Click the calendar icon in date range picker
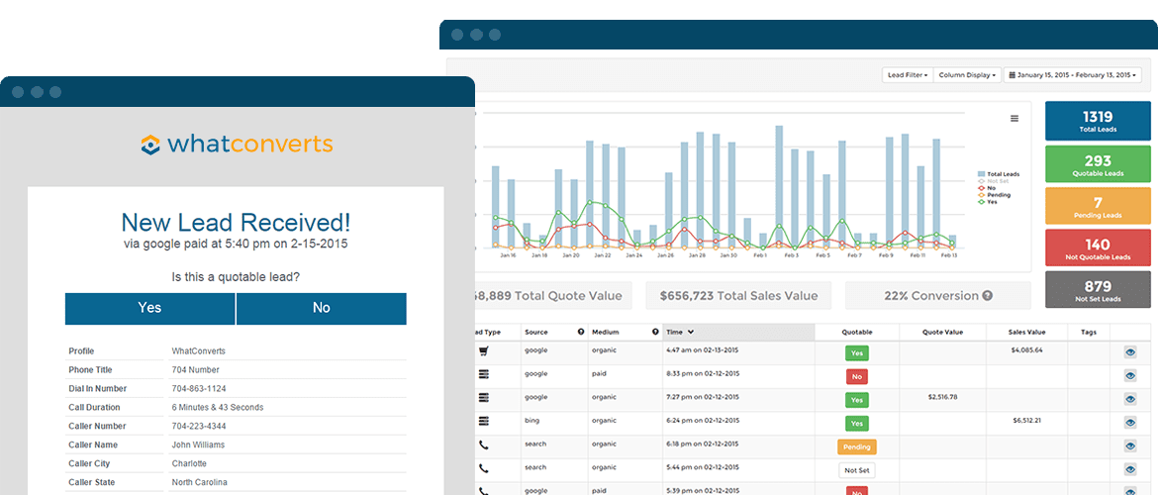Image resolution: width=1158 pixels, height=495 pixels. tap(1013, 75)
